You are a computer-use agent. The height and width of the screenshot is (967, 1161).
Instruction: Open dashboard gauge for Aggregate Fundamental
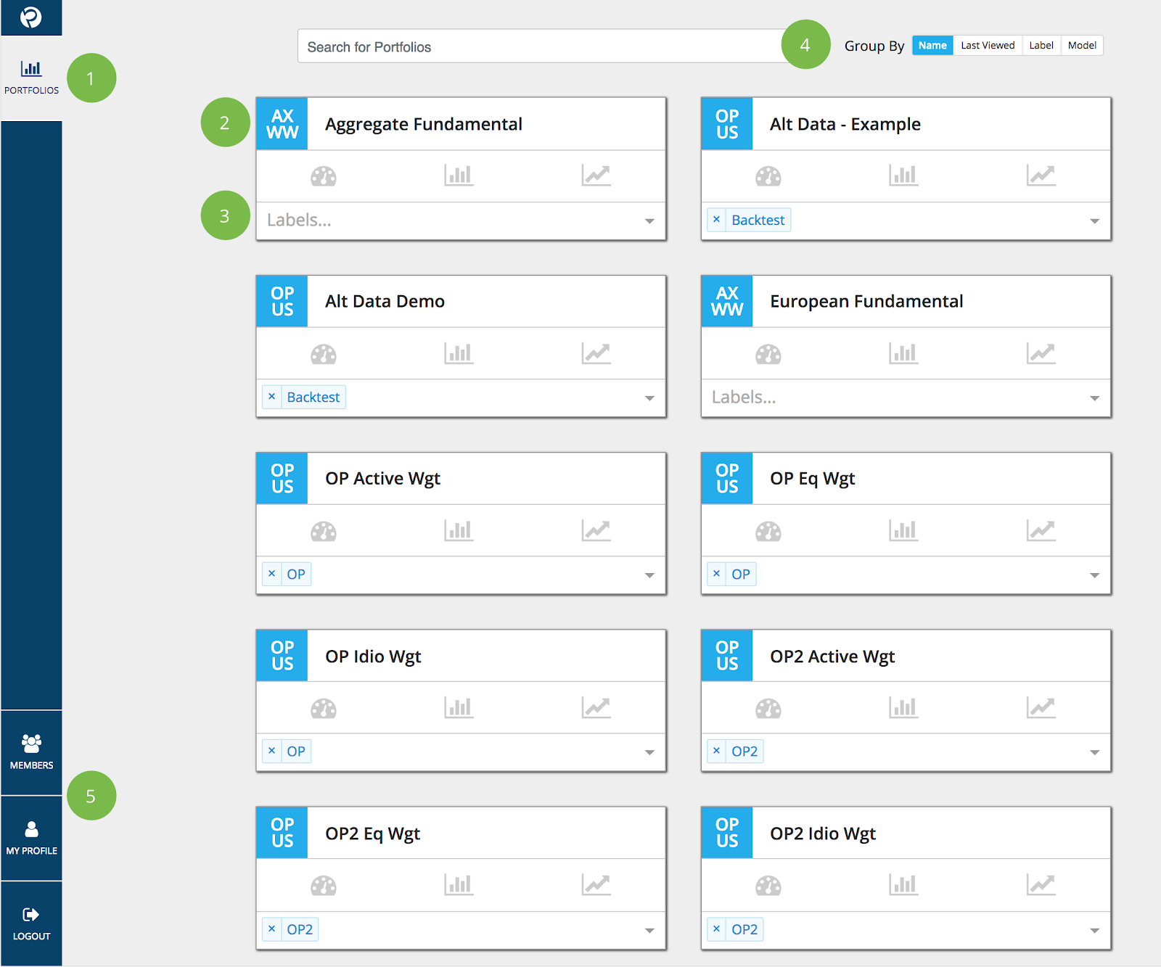pos(324,176)
